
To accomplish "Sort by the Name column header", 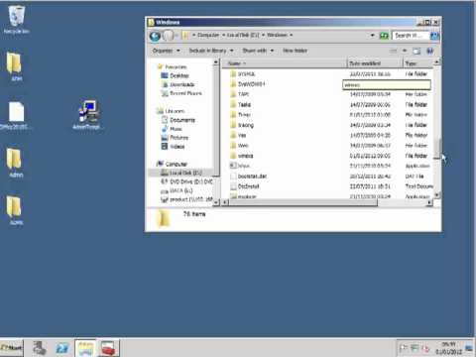I will pyautogui.click(x=285, y=63).
